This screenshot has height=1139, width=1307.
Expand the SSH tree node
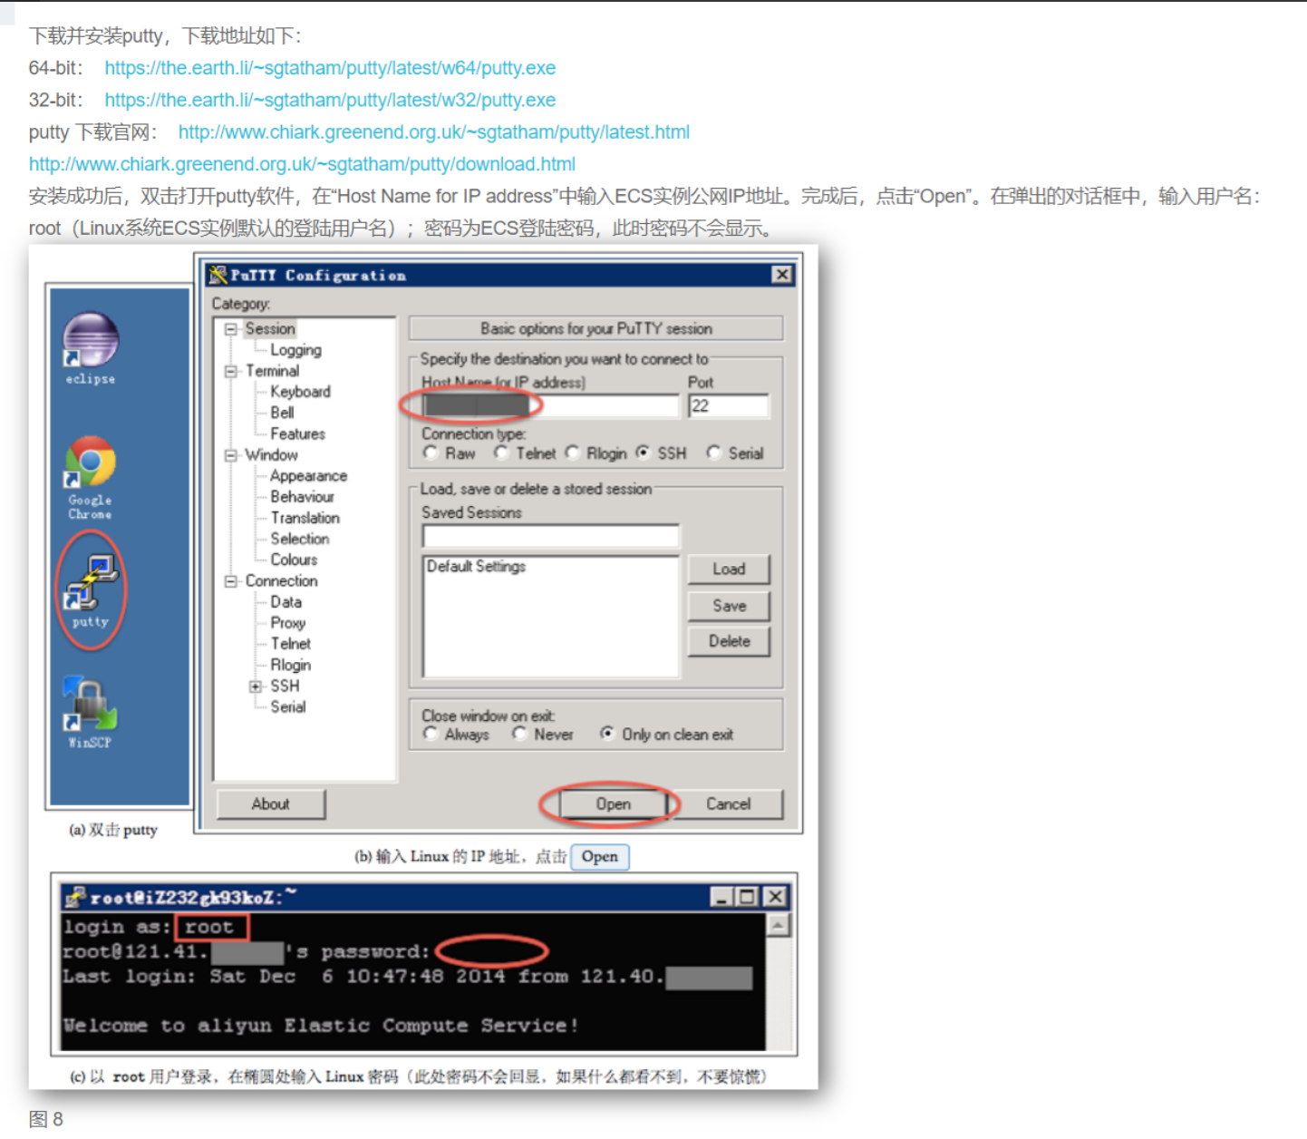[256, 686]
